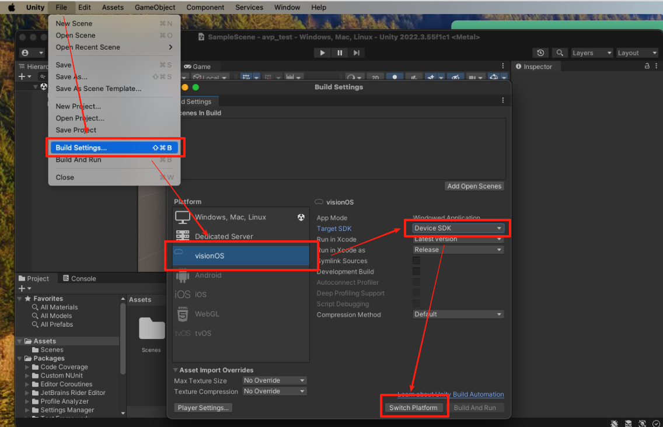This screenshot has width=663, height=427.
Task: Click the Step frame button
Action: click(357, 53)
